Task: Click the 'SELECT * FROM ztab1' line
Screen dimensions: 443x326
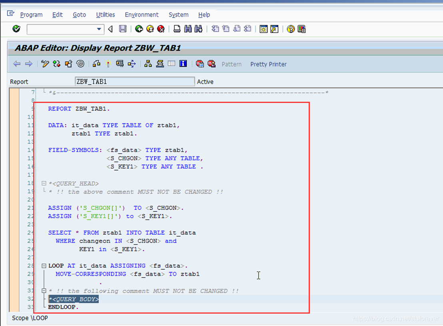Action: click(x=122, y=233)
